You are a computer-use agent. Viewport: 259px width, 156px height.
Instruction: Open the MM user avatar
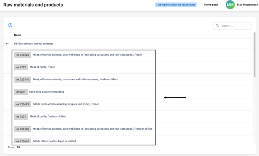(x=230, y=5)
